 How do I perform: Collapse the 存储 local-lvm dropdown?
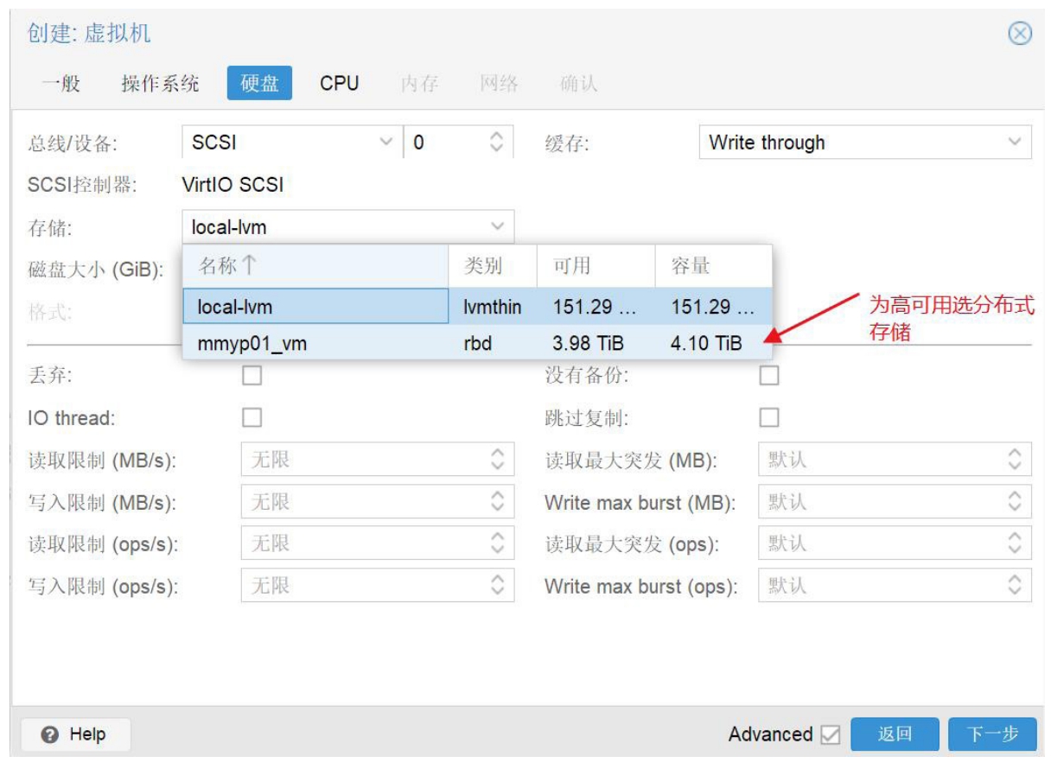point(498,227)
